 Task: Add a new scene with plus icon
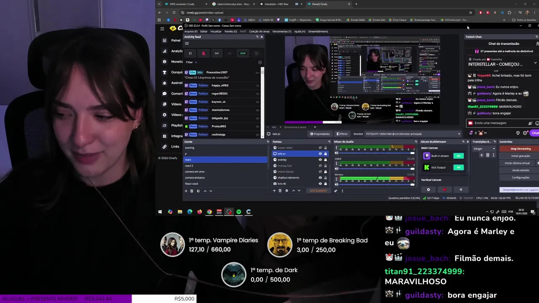pyautogui.click(x=186, y=191)
